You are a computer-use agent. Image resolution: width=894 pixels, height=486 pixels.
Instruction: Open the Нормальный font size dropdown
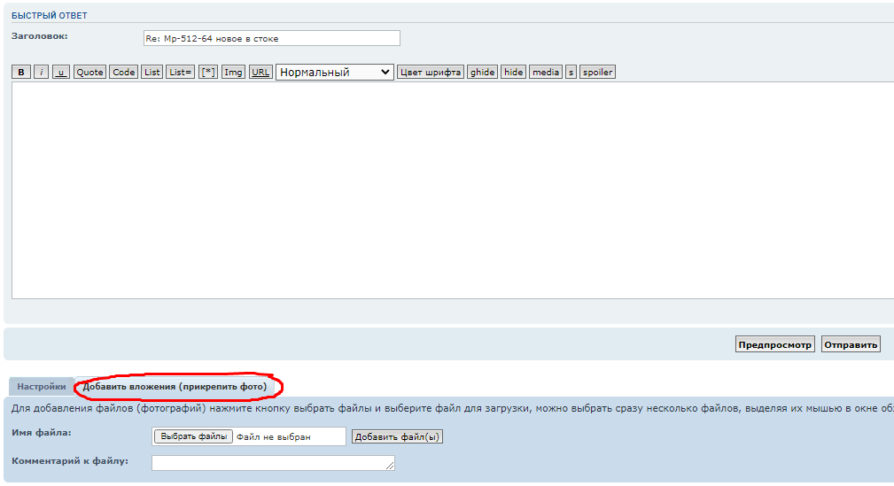[x=335, y=73]
